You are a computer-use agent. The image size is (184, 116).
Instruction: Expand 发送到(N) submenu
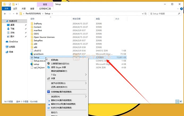pyautogui.click(x=67, y=97)
